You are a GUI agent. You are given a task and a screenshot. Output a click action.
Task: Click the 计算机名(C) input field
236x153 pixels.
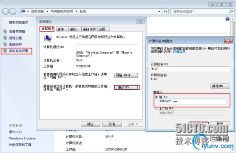(x=190, y=69)
